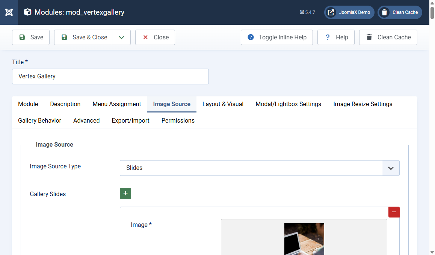435x255 pixels.
Task: Open Image Resize Settings tab
Action: [363, 104]
